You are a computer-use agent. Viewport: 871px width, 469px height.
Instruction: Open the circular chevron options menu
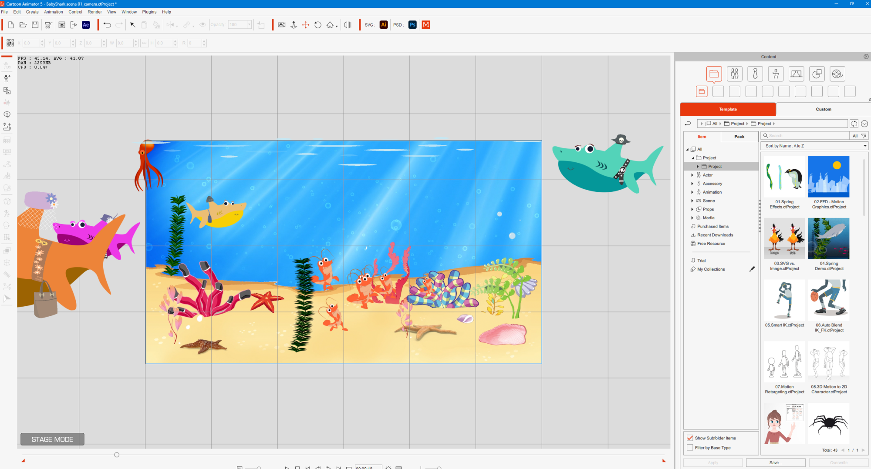tap(864, 124)
